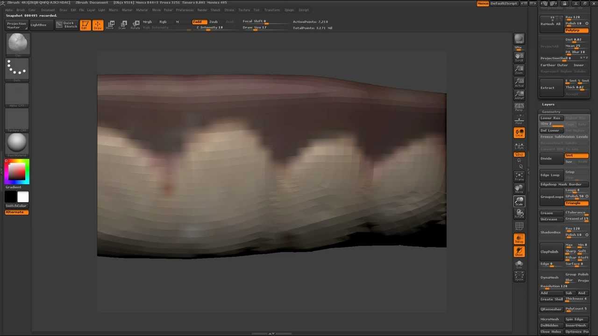Click the Rotate view icon in right shelf
598x336 pixels.
pyautogui.click(x=519, y=214)
